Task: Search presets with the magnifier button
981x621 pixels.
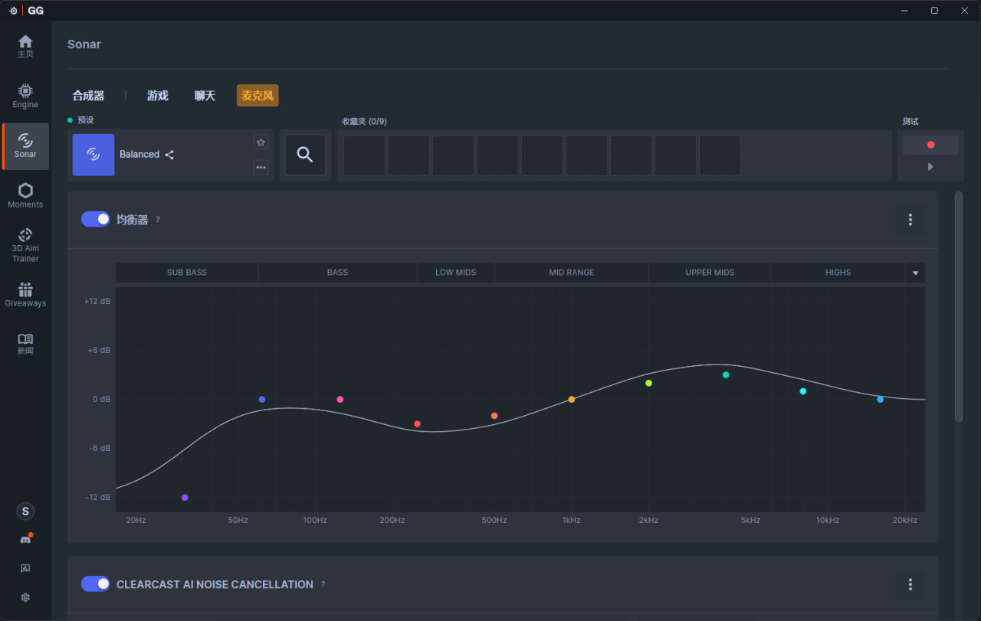Action: [305, 155]
